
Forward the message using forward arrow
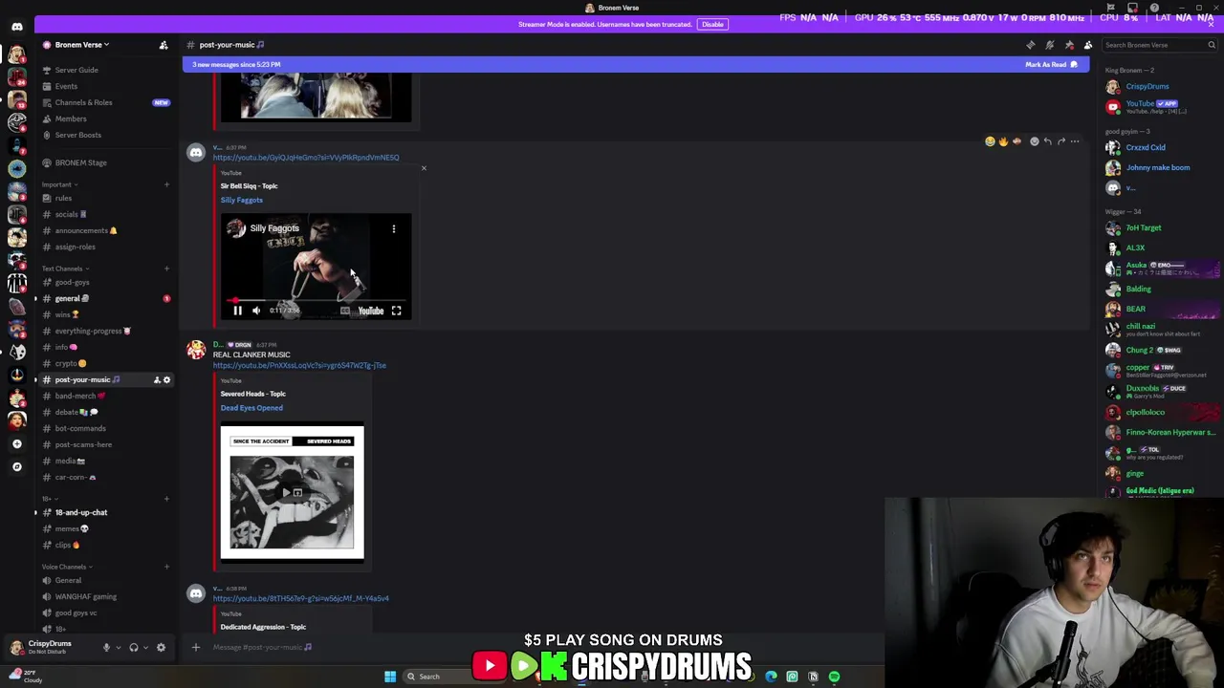click(1060, 141)
